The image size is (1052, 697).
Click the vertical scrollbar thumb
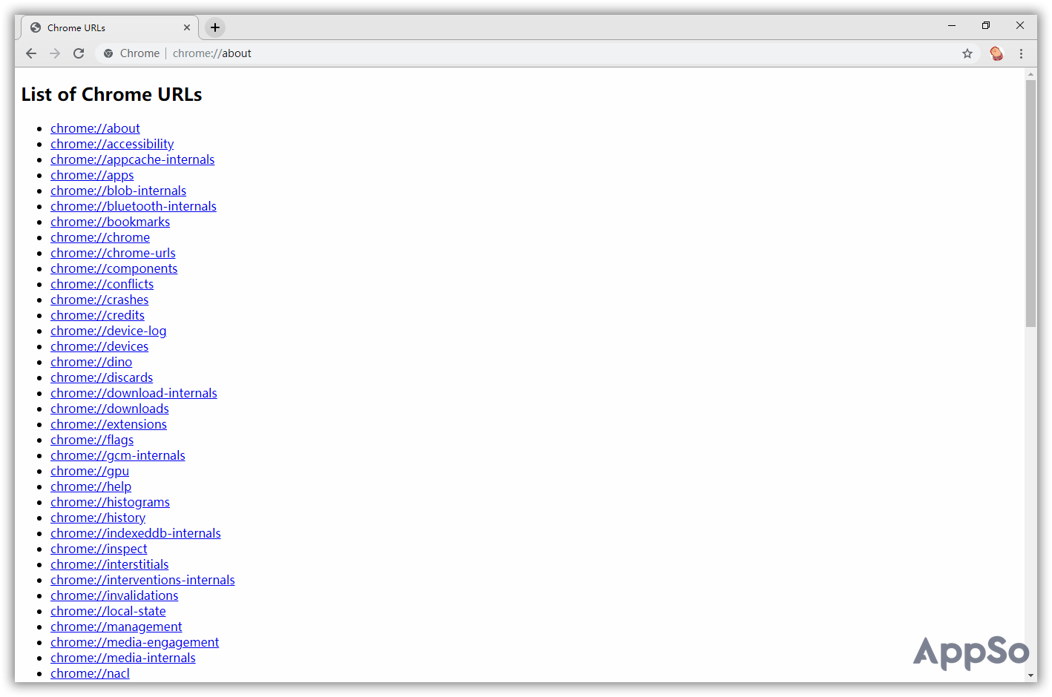coord(1030,203)
